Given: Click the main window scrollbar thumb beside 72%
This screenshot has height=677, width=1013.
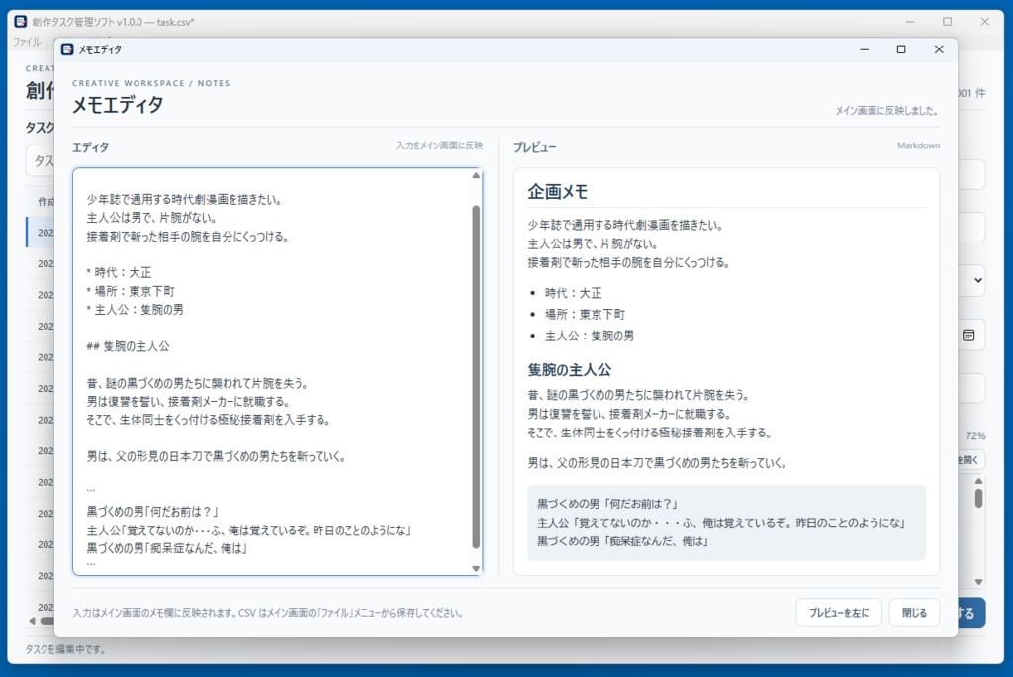Looking at the screenshot, I should tap(978, 498).
